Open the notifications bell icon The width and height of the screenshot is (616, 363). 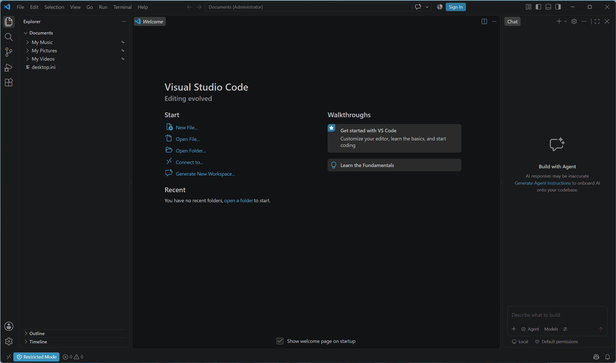(x=607, y=357)
